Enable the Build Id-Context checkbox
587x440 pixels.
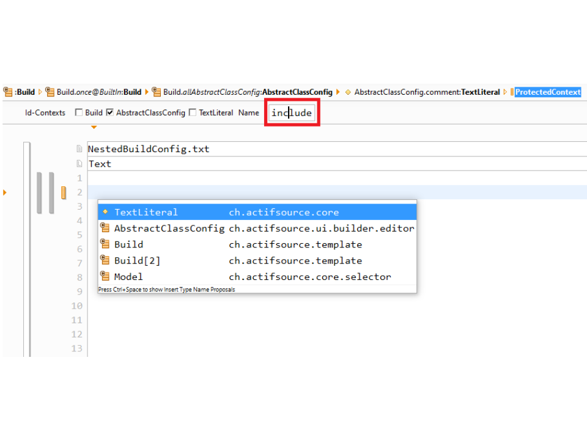pyautogui.click(x=79, y=112)
